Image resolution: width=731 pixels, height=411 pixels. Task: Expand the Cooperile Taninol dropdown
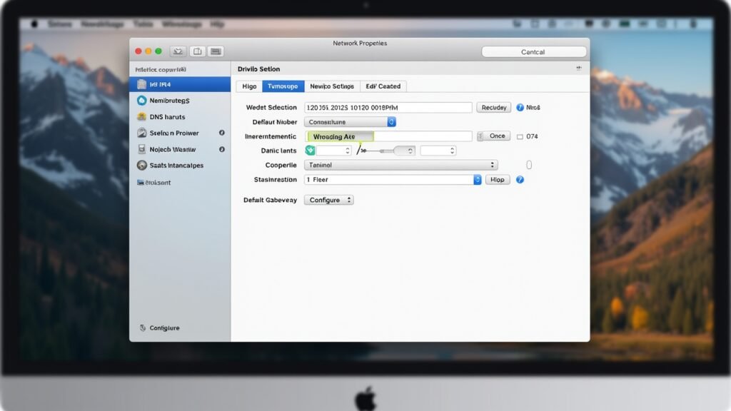pos(400,165)
